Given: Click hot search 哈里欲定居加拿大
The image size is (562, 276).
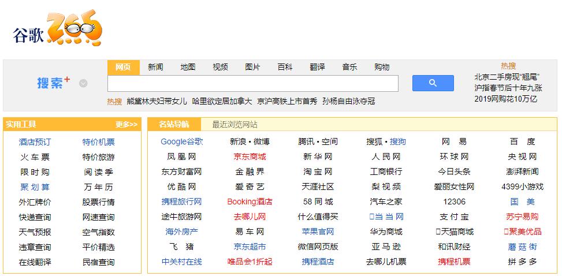Looking at the screenshot, I should pos(222,102).
